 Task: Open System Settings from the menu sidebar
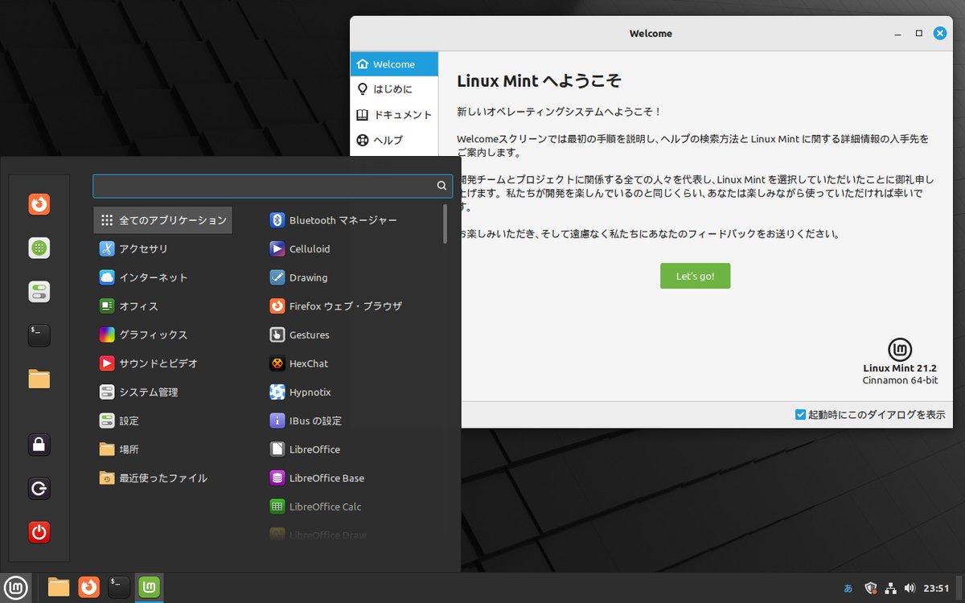pyautogui.click(x=39, y=291)
